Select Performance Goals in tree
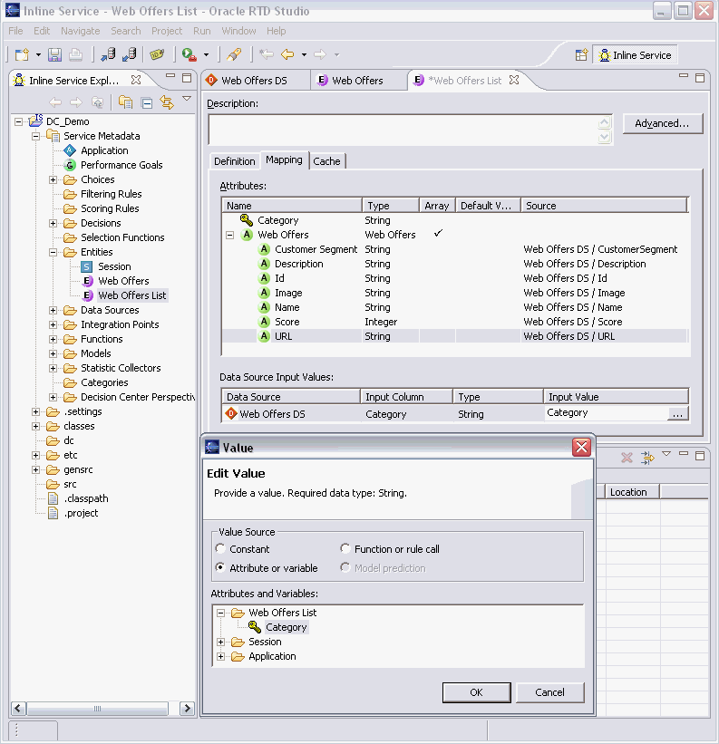 coord(121,165)
